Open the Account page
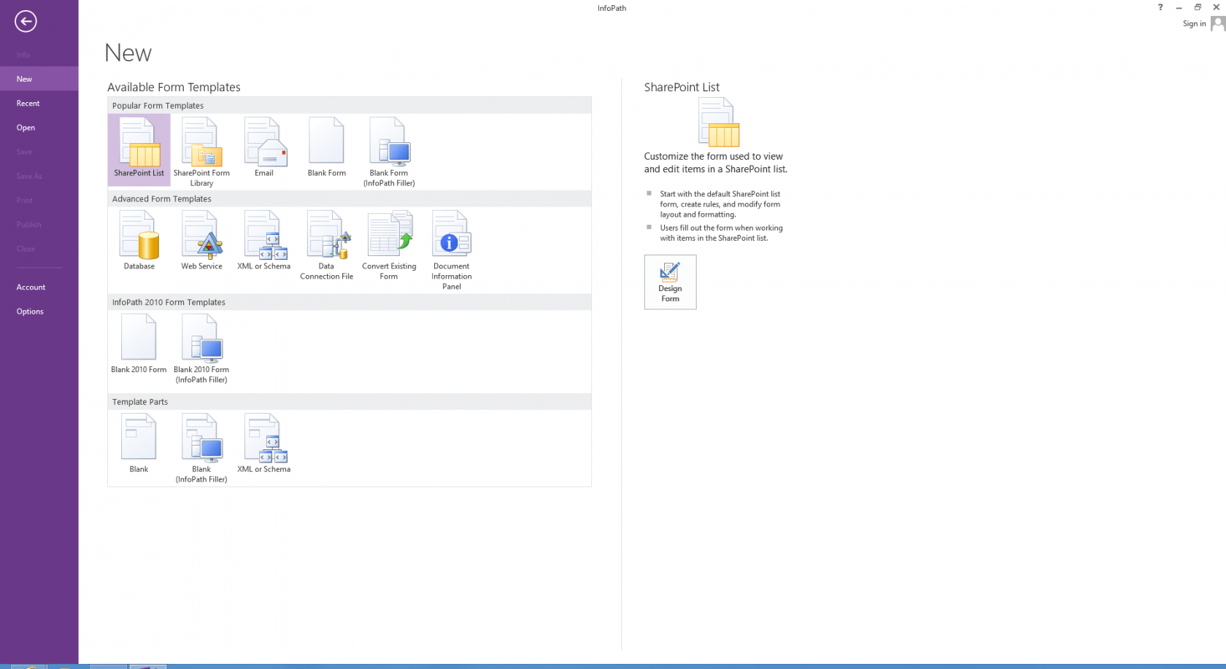The width and height of the screenshot is (1226, 669). click(39, 287)
